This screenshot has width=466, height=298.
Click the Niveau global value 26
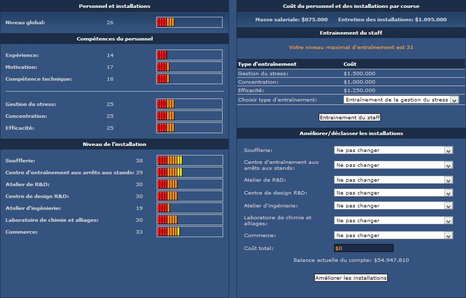tap(110, 23)
